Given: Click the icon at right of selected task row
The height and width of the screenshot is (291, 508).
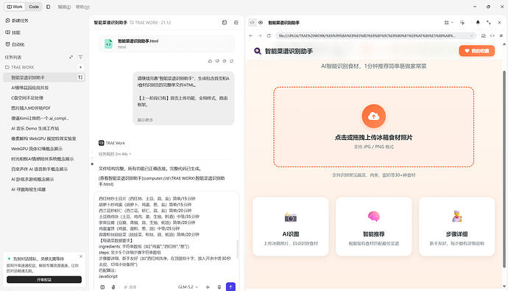Looking at the screenshot, I should (x=80, y=77).
